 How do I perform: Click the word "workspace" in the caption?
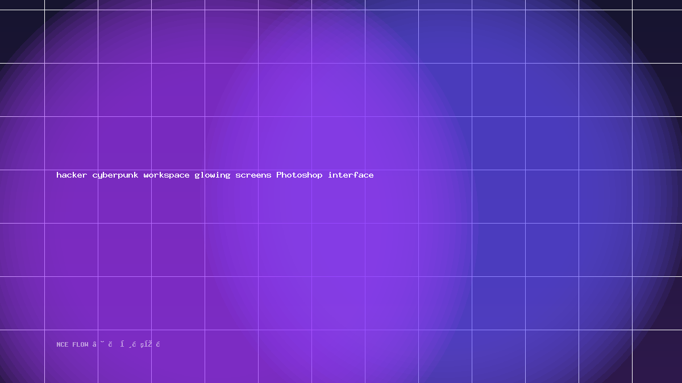pyautogui.click(x=167, y=175)
